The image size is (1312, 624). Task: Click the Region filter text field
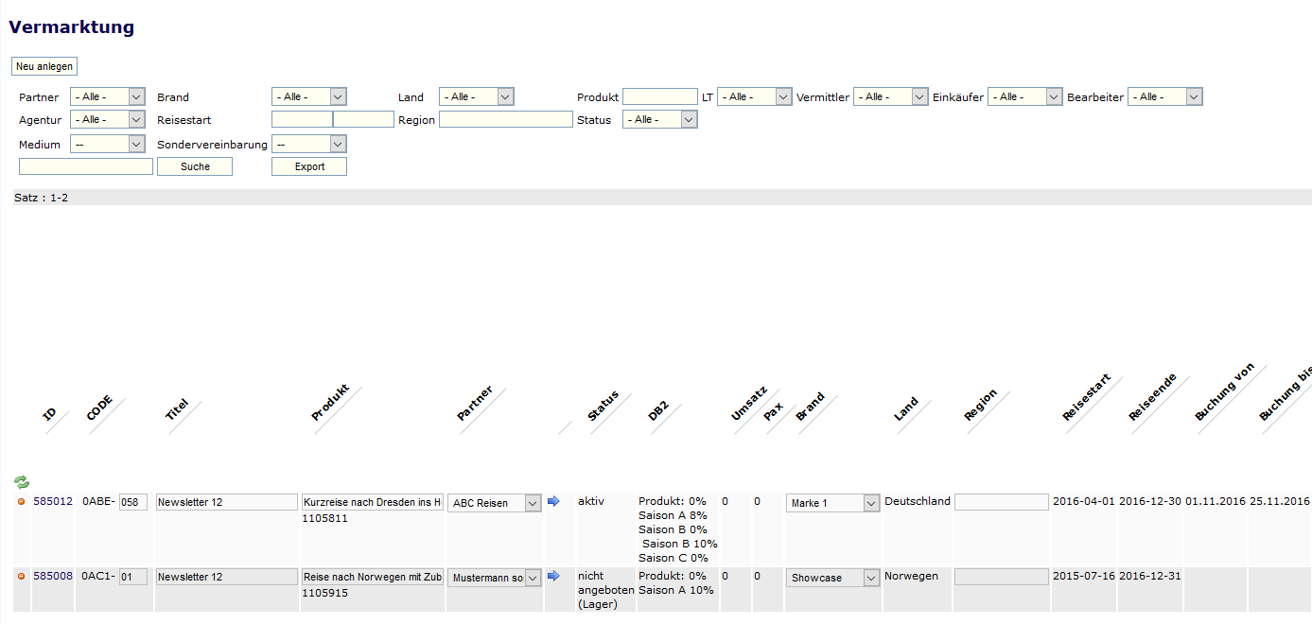[x=505, y=120]
